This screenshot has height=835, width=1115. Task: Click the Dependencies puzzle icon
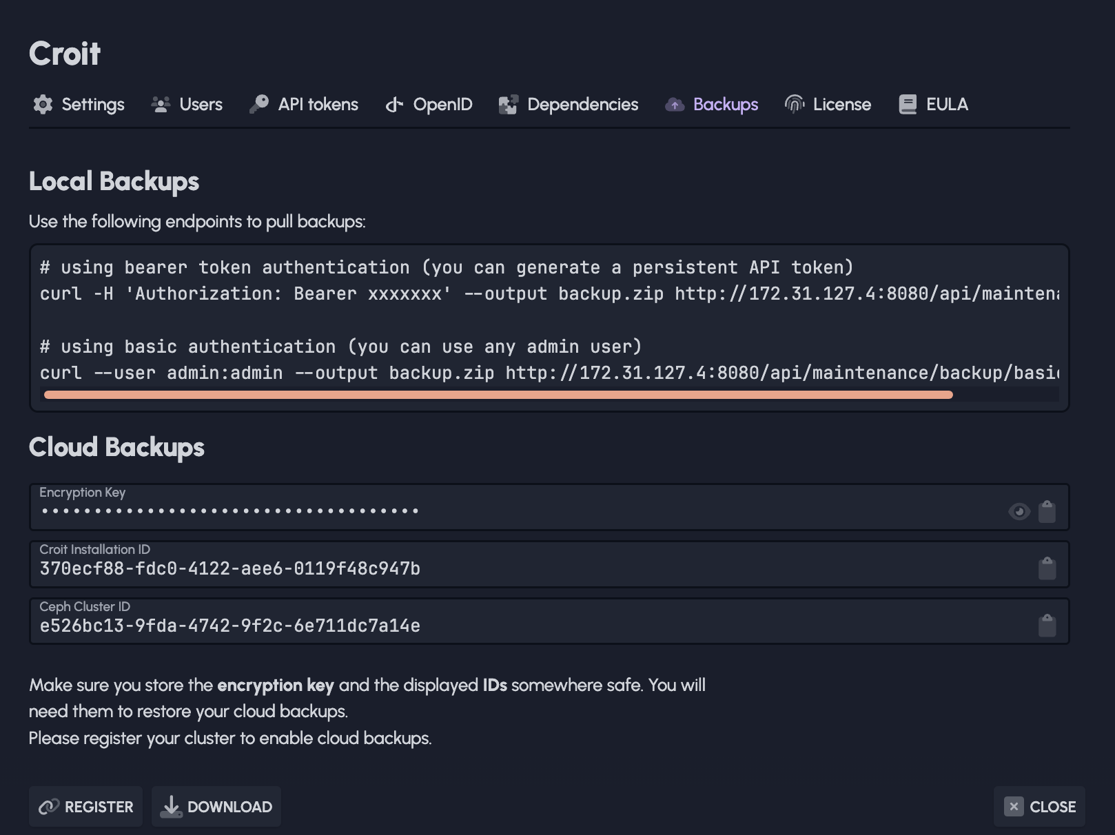pyautogui.click(x=509, y=105)
